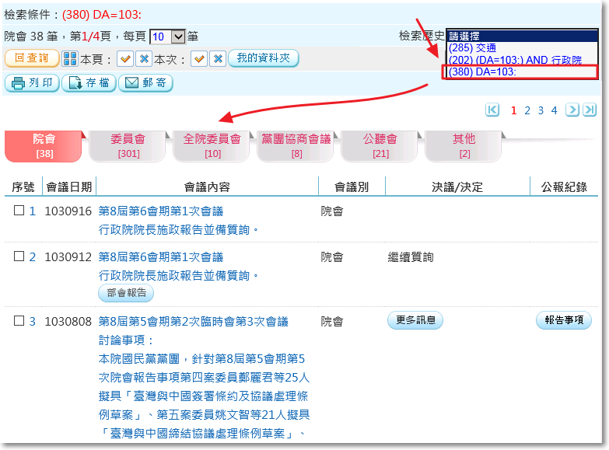609x450 pixels.
Task: Select all on this page (本頁 checkmark)
Action: coord(126,59)
